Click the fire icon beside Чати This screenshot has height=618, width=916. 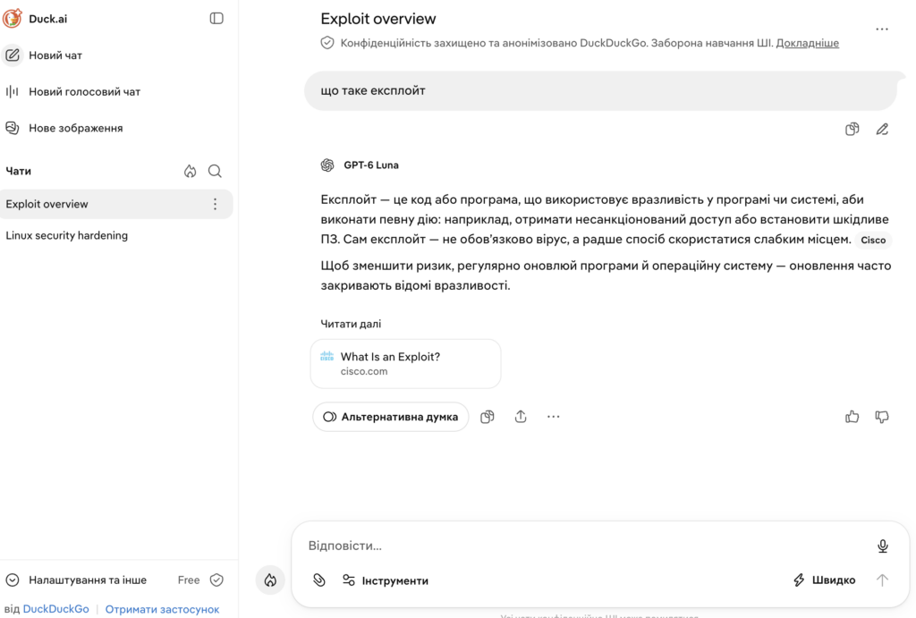coord(190,171)
